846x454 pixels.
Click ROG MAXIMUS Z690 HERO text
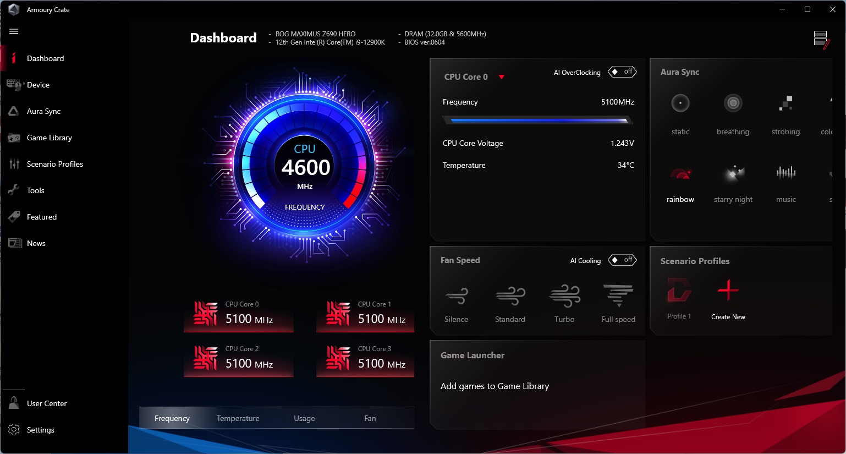[x=316, y=34]
